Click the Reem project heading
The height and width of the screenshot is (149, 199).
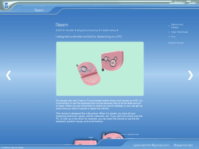[x=62, y=25]
